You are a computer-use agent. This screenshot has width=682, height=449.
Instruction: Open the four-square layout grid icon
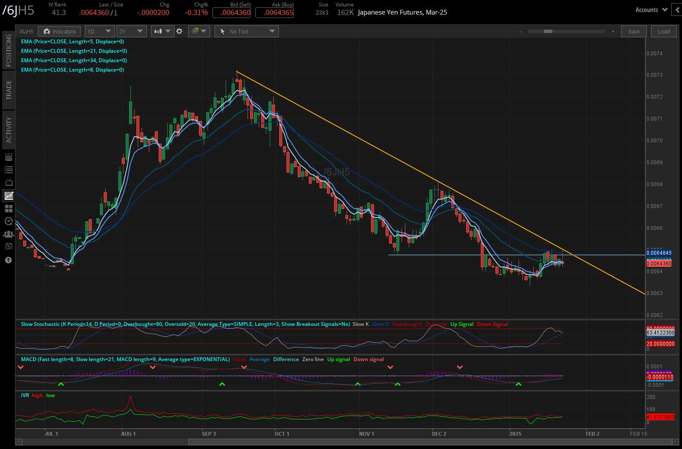8,209
